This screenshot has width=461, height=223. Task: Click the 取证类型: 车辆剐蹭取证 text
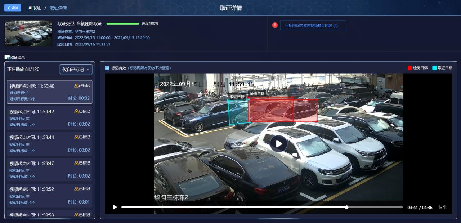(x=80, y=24)
